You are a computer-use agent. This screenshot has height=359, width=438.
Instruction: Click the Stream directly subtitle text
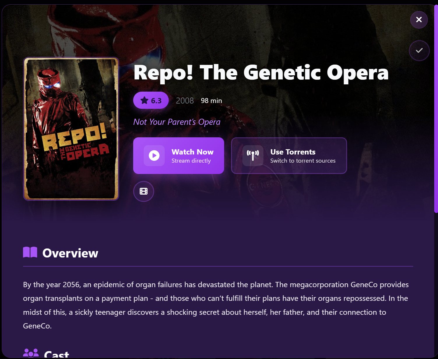[191, 161]
